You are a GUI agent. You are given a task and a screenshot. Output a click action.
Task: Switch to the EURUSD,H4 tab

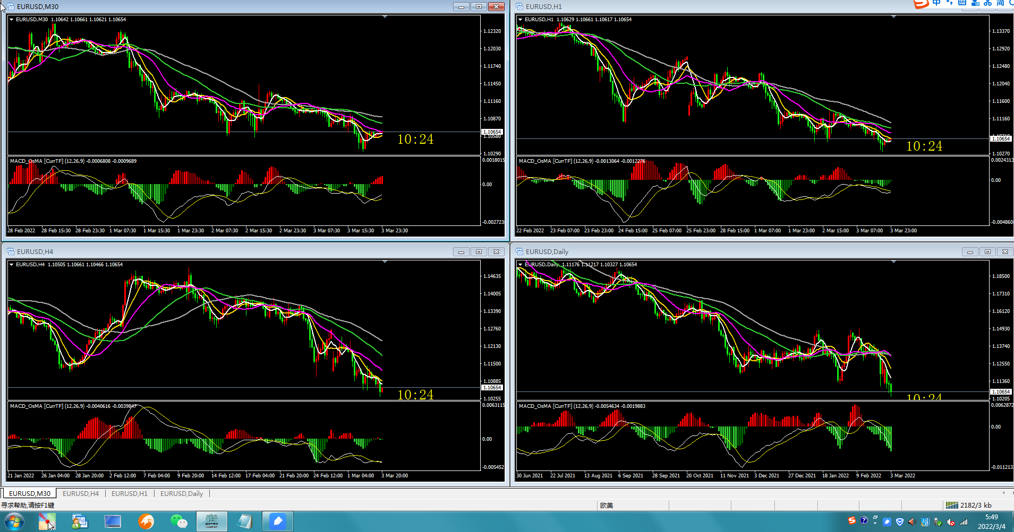tap(81, 493)
